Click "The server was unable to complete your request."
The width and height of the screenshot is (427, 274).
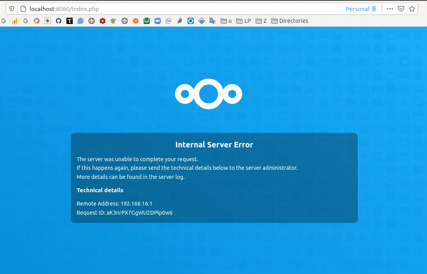137,159
